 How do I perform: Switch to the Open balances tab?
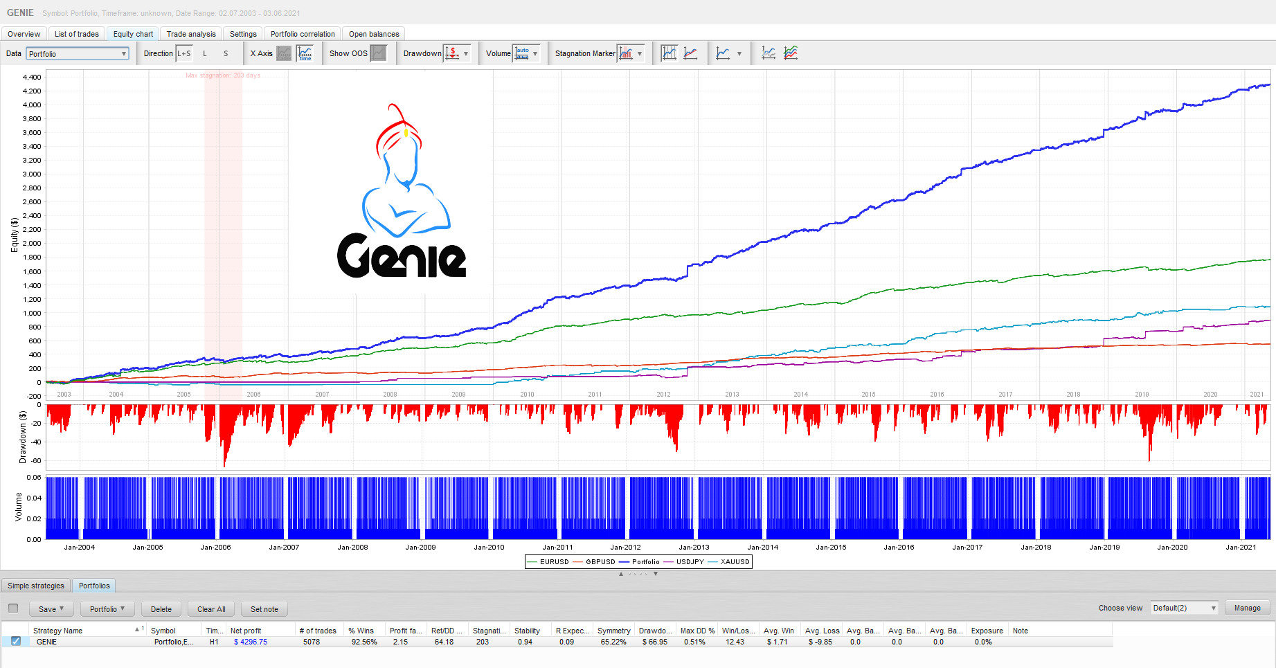coord(374,34)
